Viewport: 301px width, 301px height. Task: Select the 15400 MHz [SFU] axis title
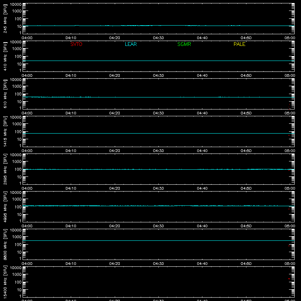[x=5, y=282]
